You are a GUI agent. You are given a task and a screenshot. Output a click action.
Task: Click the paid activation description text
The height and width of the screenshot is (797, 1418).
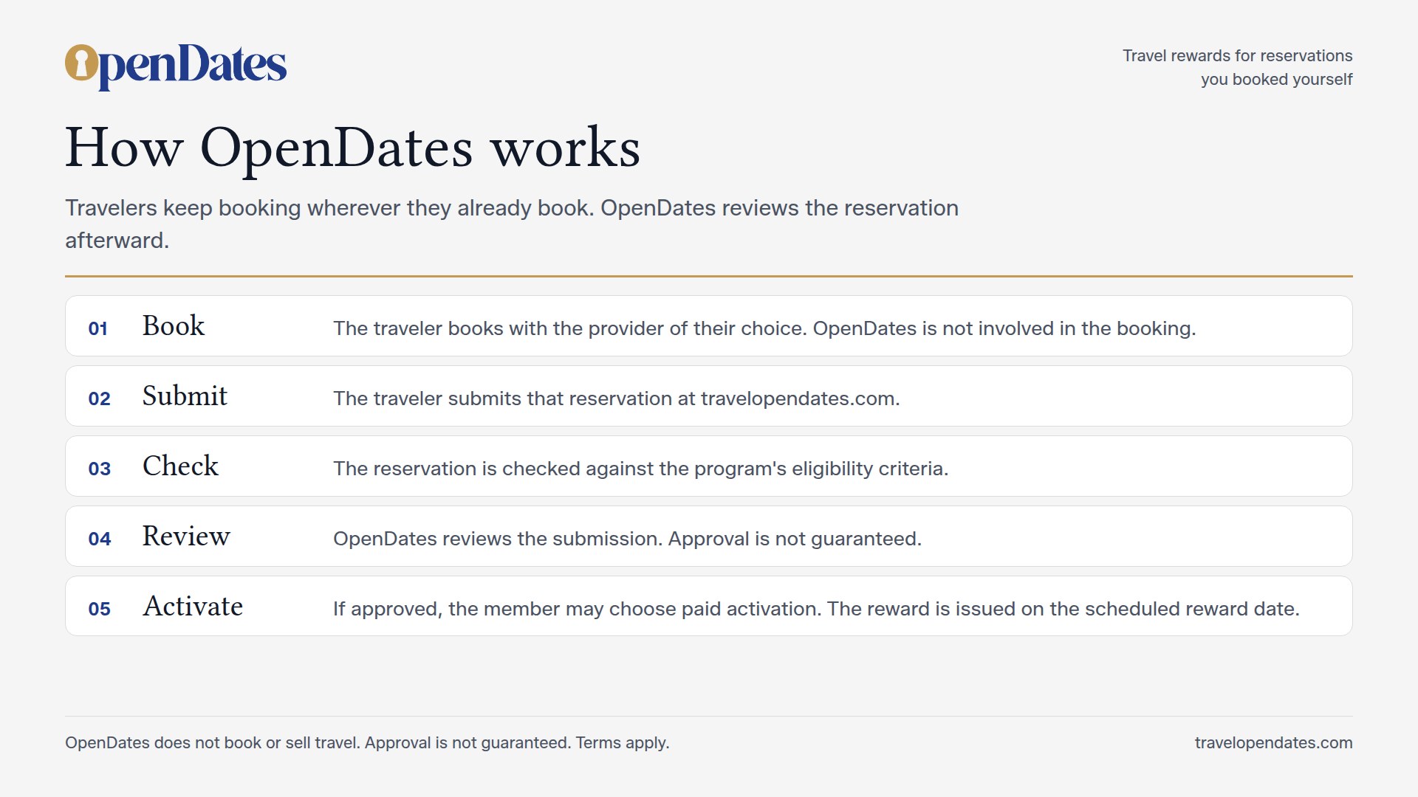(816, 609)
